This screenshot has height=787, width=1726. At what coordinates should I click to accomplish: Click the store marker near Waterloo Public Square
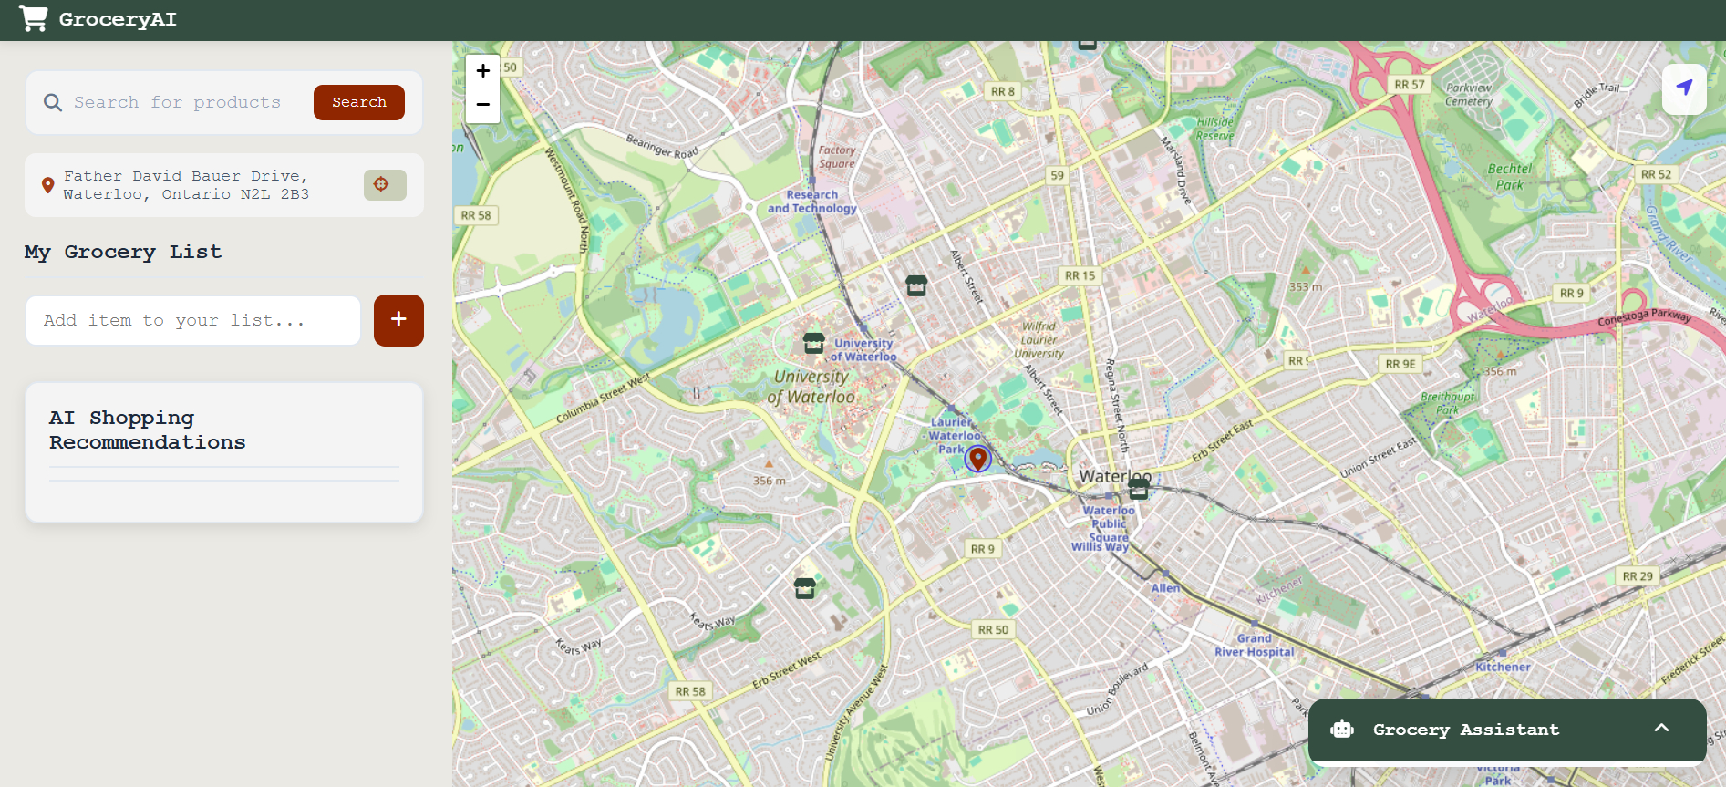click(1139, 489)
